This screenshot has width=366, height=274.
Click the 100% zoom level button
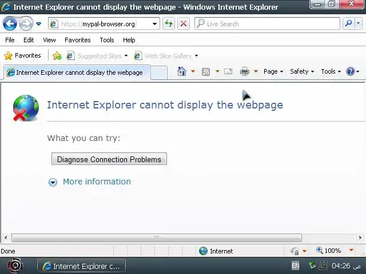(329, 251)
